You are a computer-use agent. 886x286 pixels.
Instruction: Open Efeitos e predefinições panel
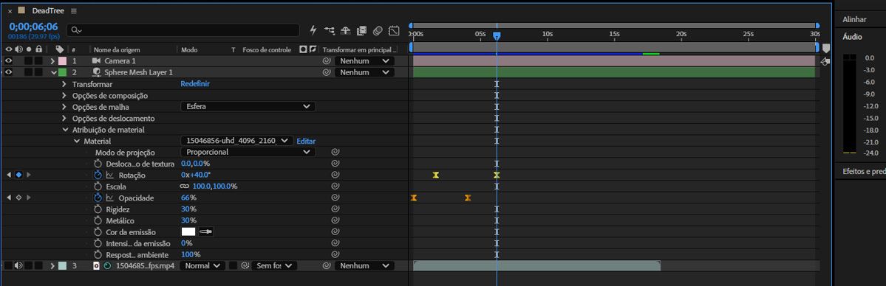click(863, 171)
